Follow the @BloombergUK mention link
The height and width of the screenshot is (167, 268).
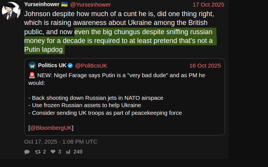point(51,128)
